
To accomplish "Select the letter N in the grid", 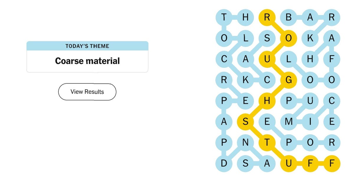I will [246, 143].
